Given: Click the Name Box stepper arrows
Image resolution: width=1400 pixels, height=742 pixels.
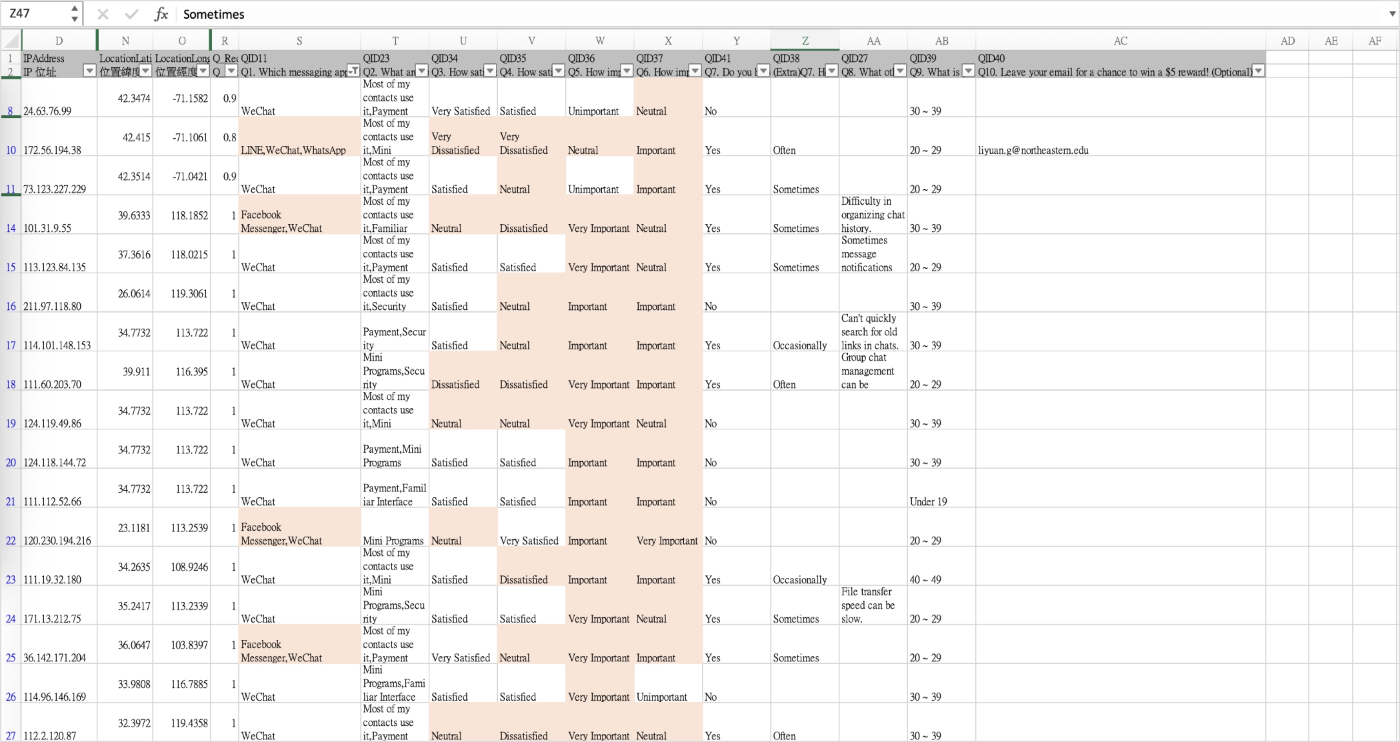Looking at the screenshot, I should pos(74,13).
